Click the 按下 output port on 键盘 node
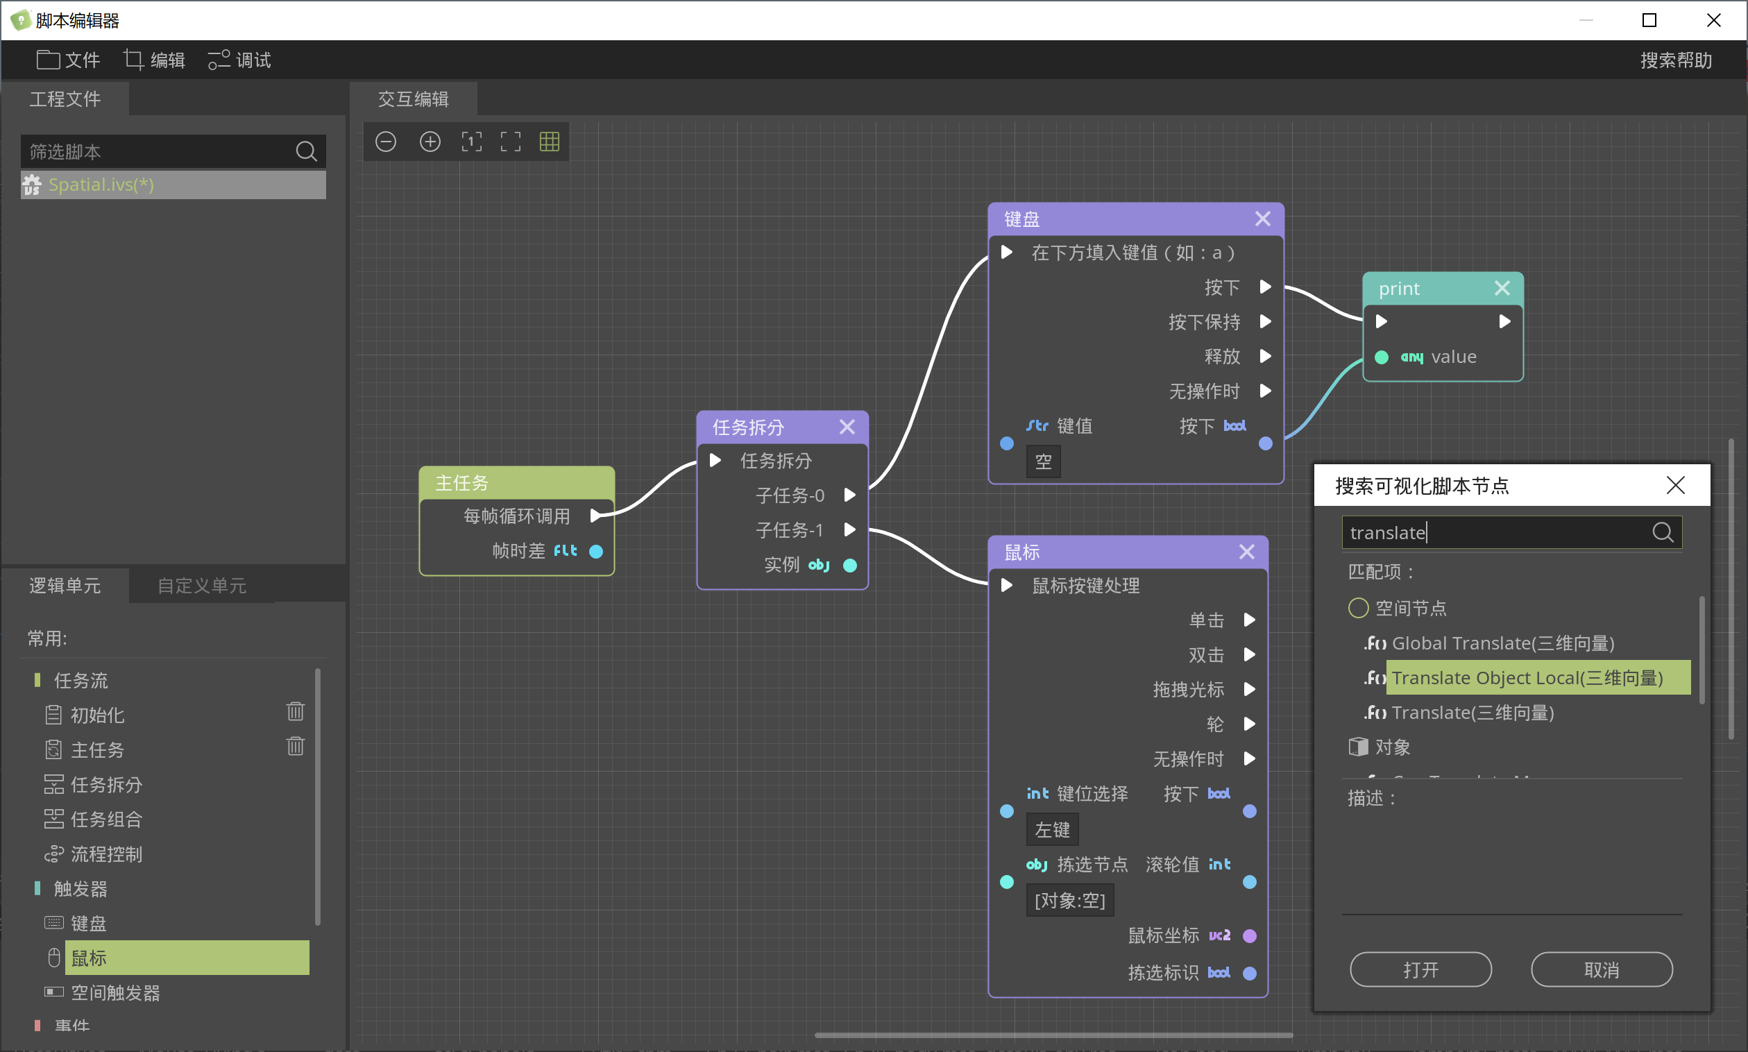This screenshot has width=1748, height=1052. tap(1265, 287)
